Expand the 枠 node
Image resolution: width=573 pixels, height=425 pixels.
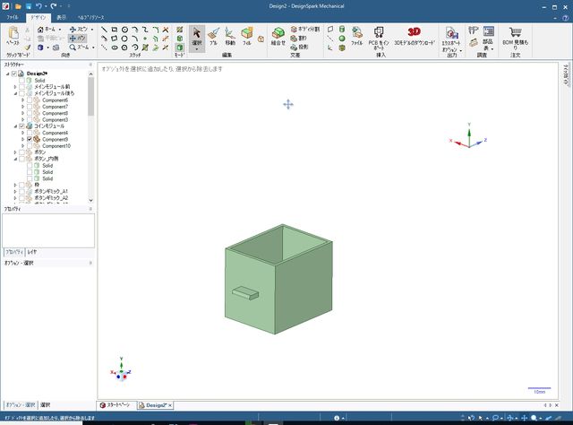click(x=15, y=185)
